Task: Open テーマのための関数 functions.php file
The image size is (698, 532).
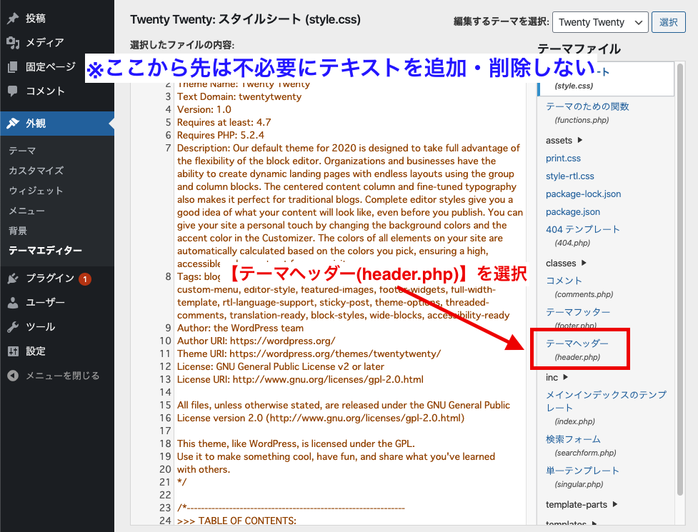Action: [x=587, y=113]
